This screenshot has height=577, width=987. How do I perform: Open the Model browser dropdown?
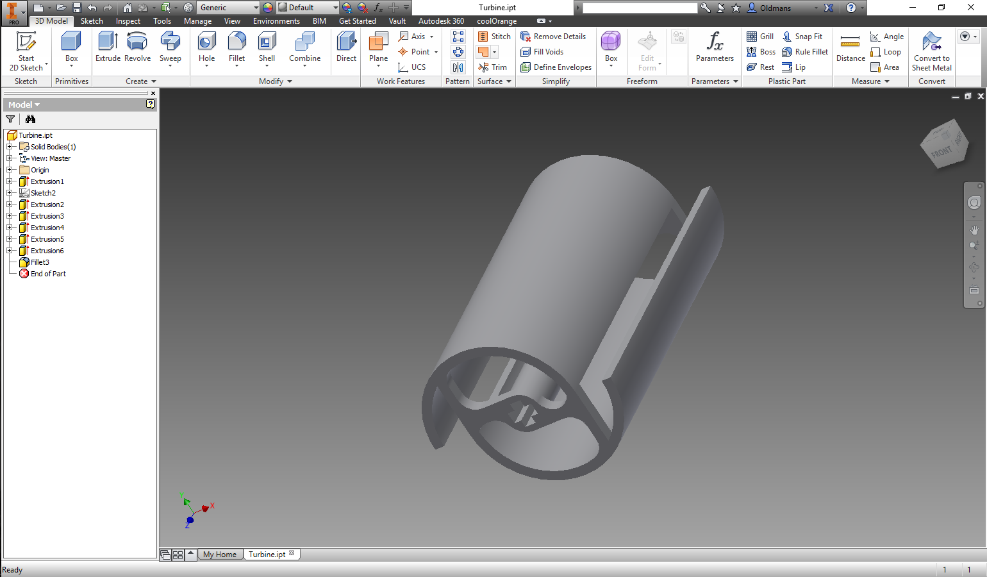tap(24, 105)
